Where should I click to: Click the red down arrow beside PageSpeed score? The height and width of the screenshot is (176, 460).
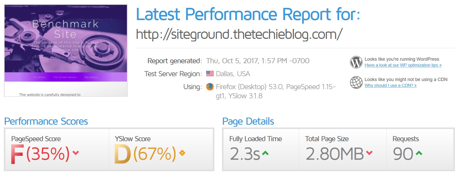click(76, 153)
